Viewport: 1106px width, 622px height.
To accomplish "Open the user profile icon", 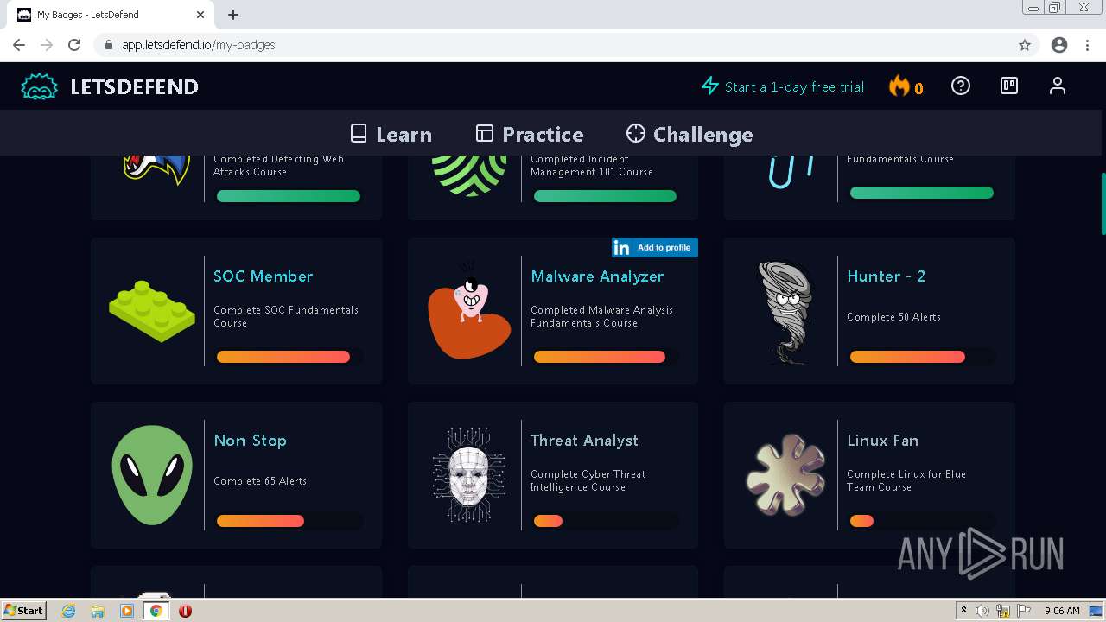I will pyautogui.click(x=1058, y=86).
